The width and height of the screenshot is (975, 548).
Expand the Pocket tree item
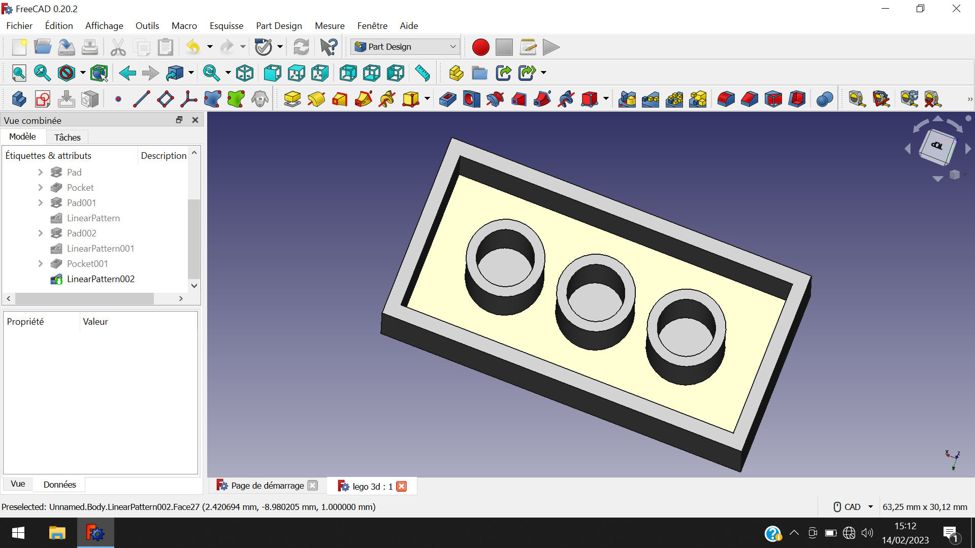[41, 188]
